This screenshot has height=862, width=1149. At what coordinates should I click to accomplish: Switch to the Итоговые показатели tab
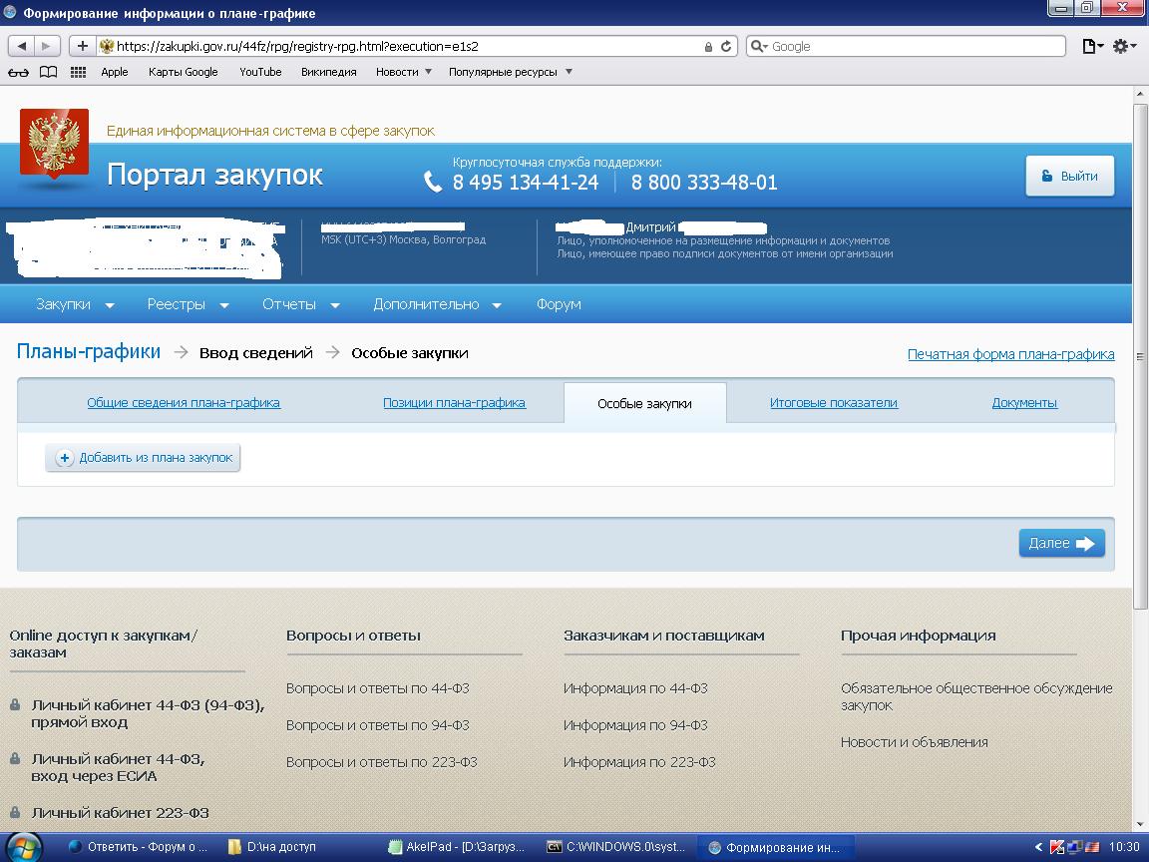(x=833, y=403)
